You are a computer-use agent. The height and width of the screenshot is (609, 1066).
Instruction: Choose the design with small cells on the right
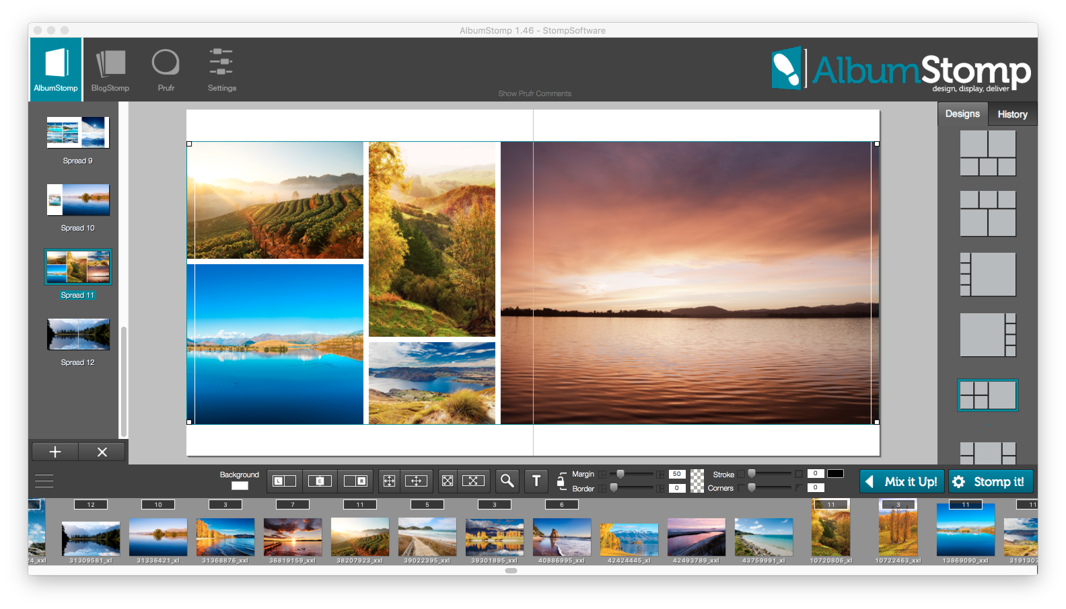pos(988,335)
